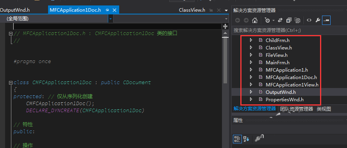Click Sync with Active Document arrows icon

[x=280, y=20]
